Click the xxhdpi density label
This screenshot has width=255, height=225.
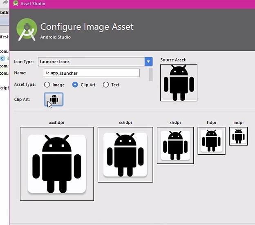pyautogui.click(x=125, y=123)
